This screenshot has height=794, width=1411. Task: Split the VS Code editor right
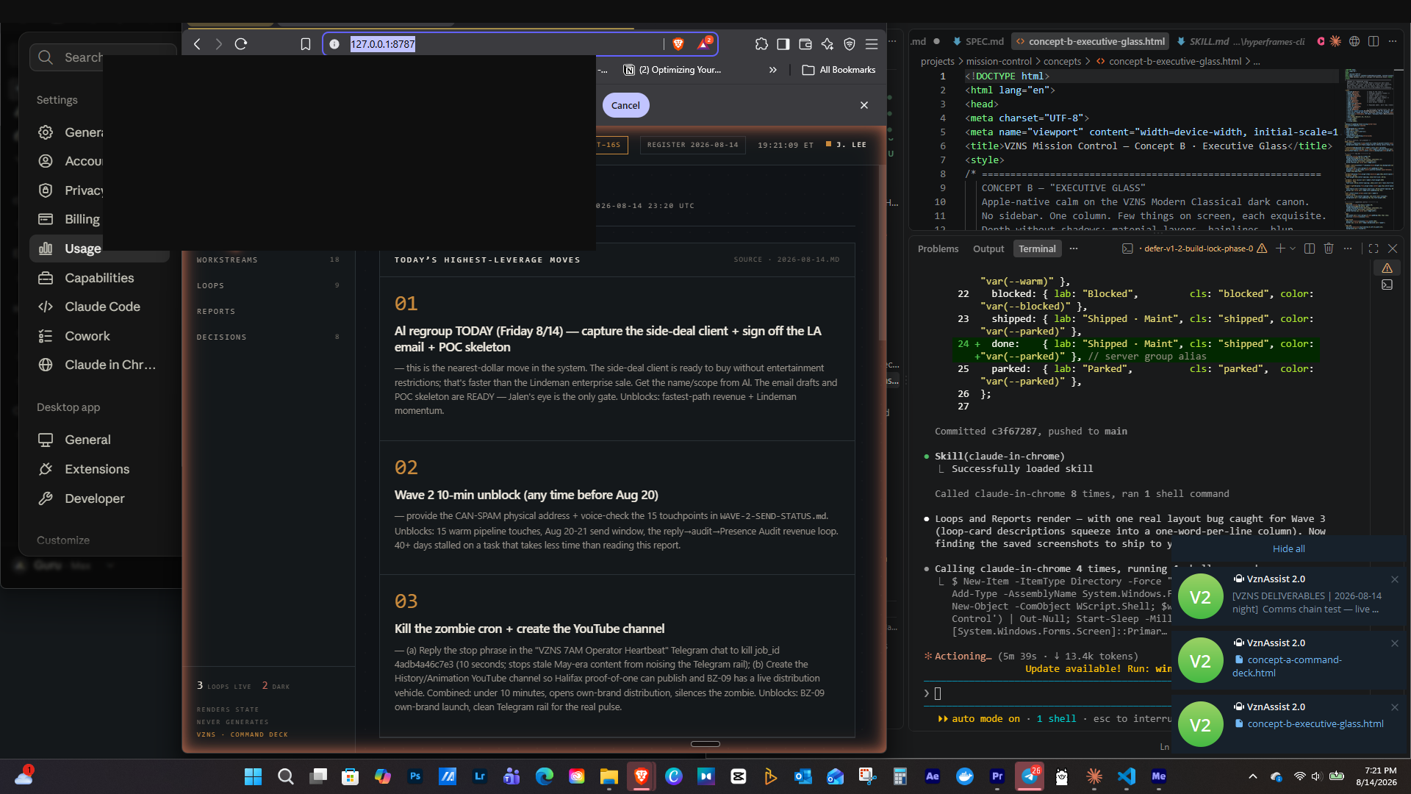[x=1374, y=41]
